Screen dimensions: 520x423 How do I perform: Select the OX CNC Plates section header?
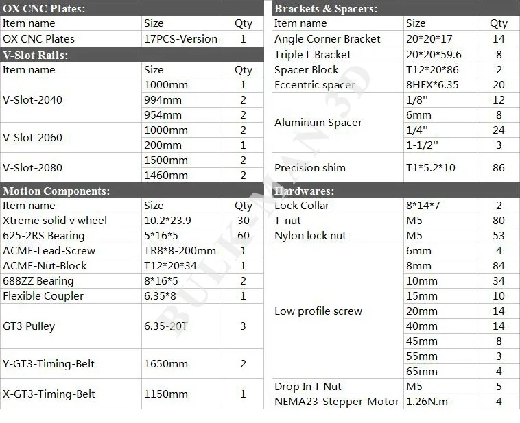coord(132,8)
